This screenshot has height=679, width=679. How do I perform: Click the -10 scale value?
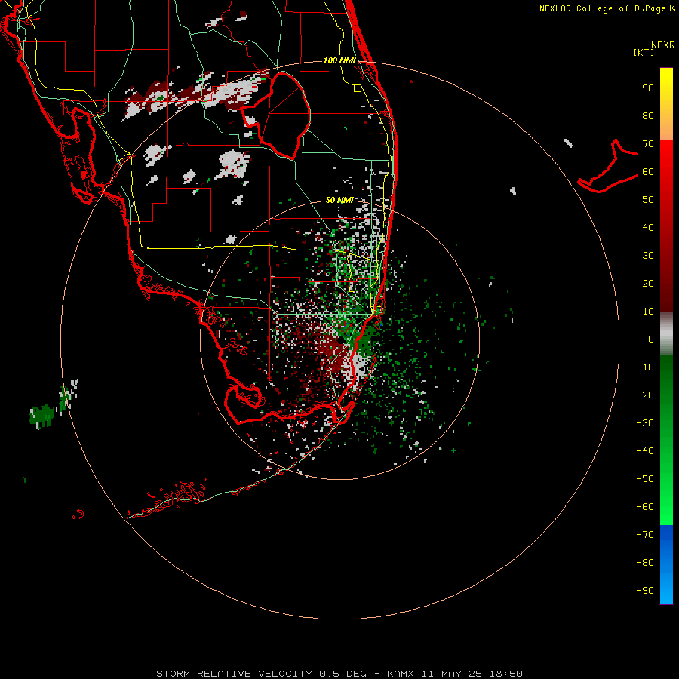point(645,367)
